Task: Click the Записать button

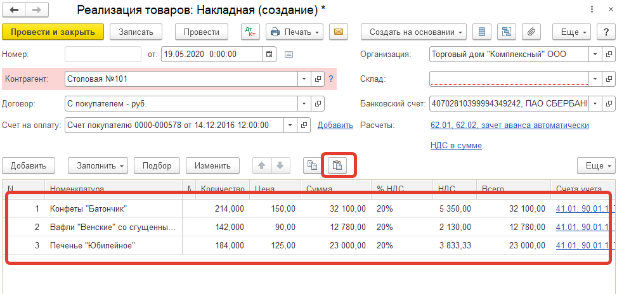Action: pos(136,32)
